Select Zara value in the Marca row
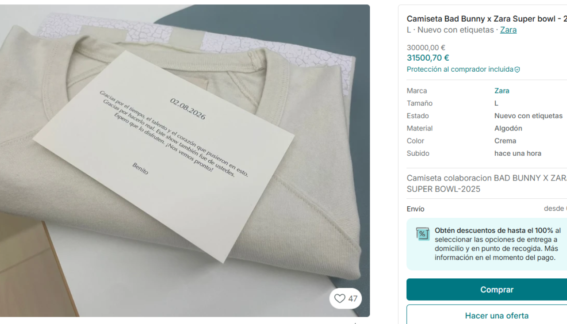The height and width of the screenshot is (324, 567). coord(501,91)
